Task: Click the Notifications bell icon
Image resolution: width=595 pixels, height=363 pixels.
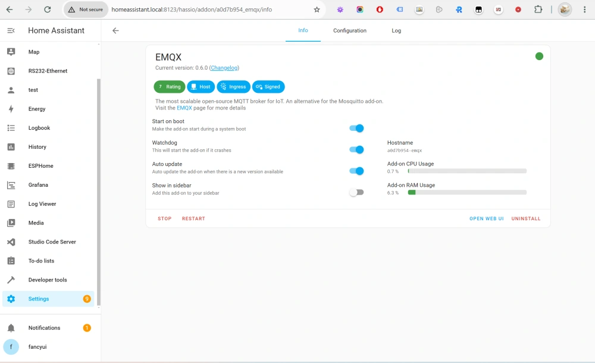Action: pos(11,328)
